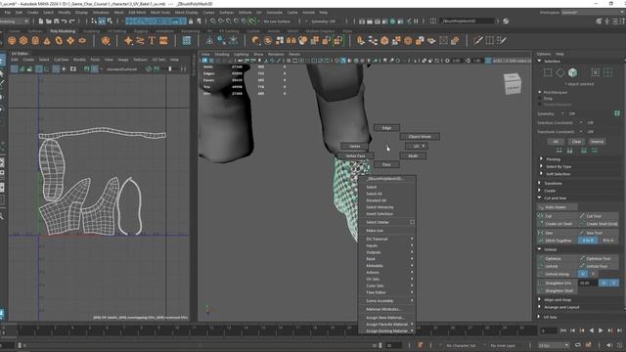This screenshot has width=626, height=352.
Task: Click the Clear selection button
Action: 576,141
